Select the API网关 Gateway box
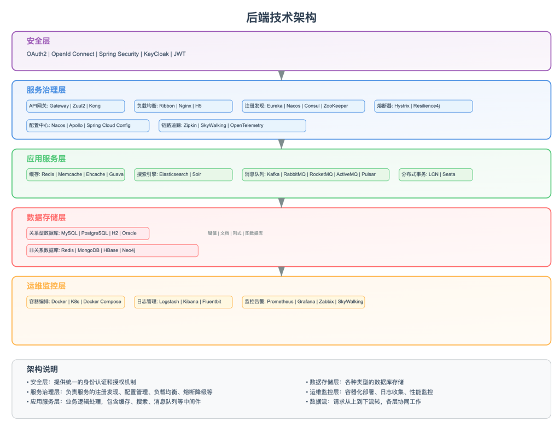Screen dimensions: 560x427 [75, 106]
